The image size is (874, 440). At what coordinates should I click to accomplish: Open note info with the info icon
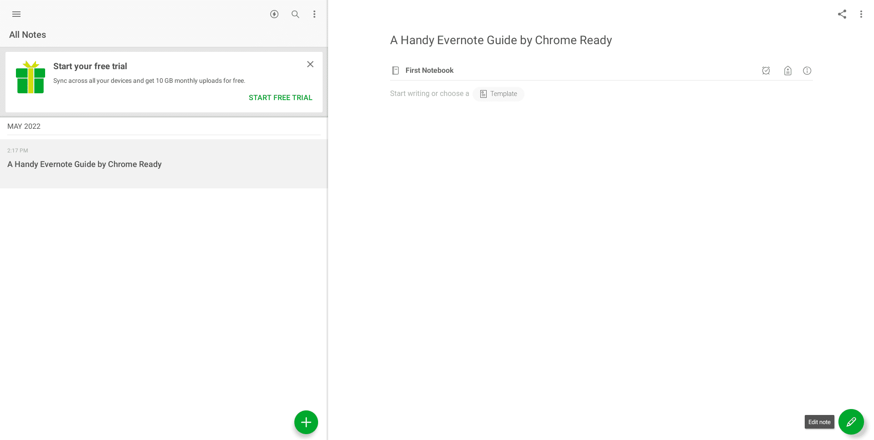[807, 71]
